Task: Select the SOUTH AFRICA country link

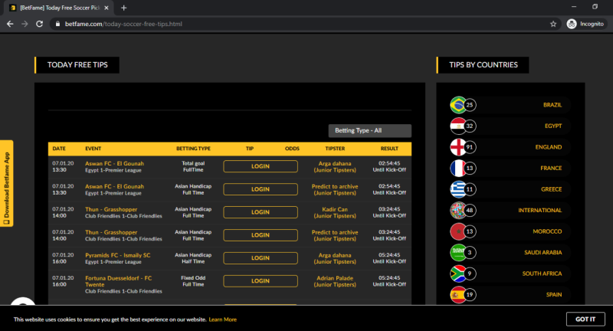Action: pos(542,274)
